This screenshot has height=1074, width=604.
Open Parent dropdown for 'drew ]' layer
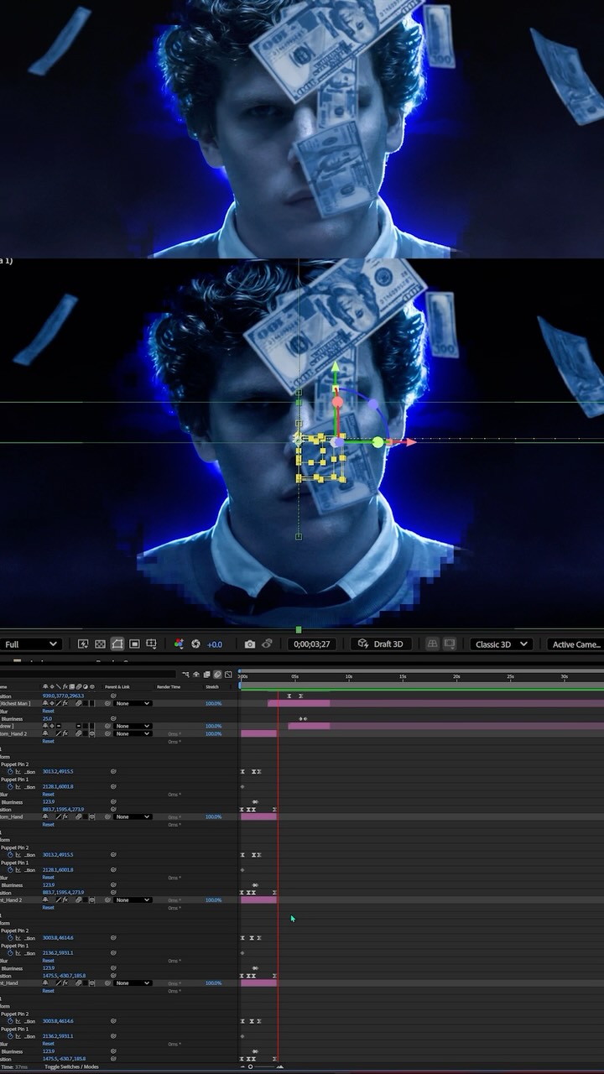133,726
